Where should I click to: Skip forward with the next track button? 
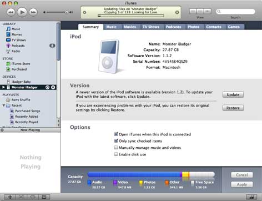(x=33, y=12)
